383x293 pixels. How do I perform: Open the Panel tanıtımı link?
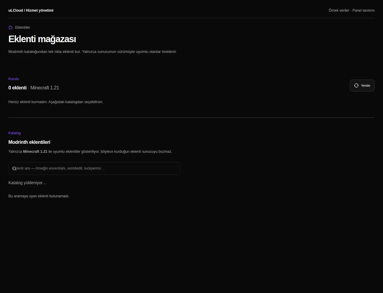(364, 10)
